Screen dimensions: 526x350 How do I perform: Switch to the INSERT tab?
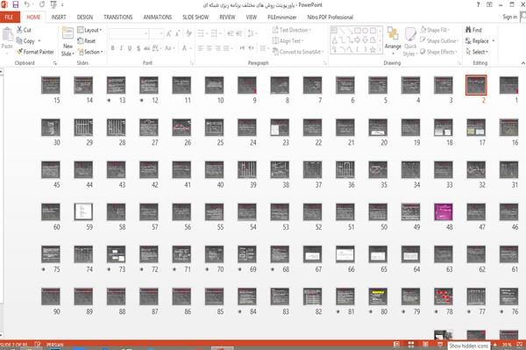click(x=59, y=18)
